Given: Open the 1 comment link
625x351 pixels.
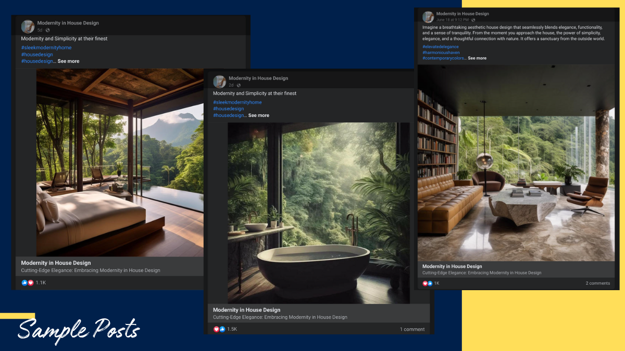Looking at the screenshot, I should coord(412,329).
